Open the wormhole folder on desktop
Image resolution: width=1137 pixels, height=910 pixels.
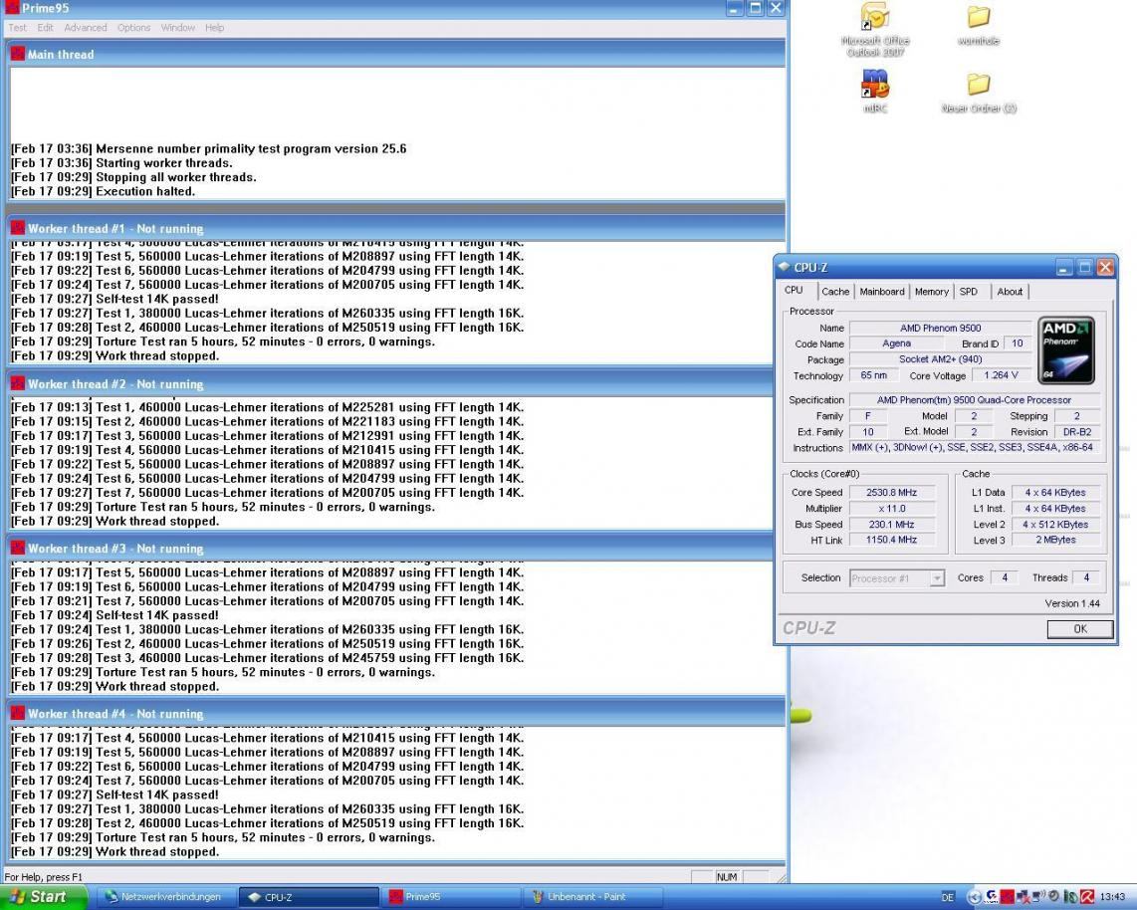tap(978, 25)
